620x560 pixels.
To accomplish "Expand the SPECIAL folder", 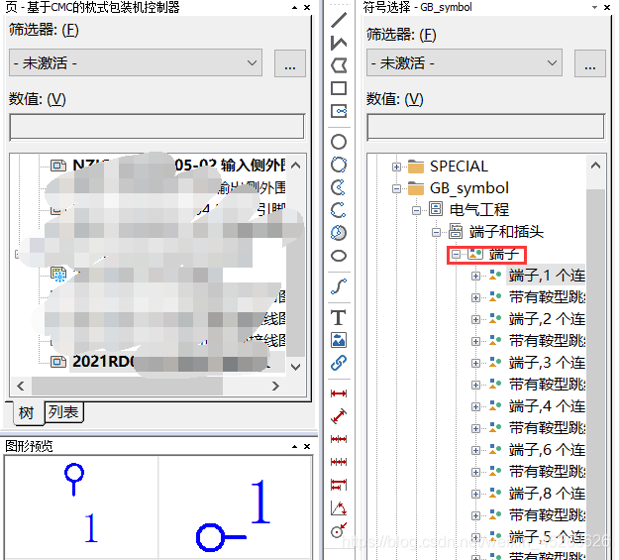I will tap(396, 168).
